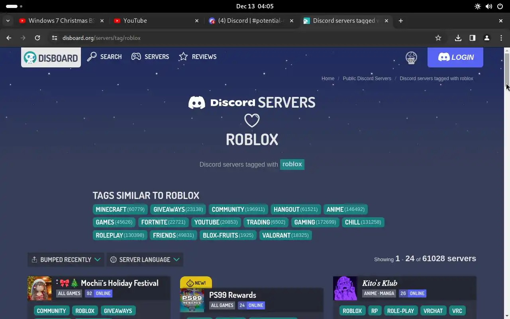Open system volume indicator
The width and height of the screenshot is (510, 319).
(489, 6)
